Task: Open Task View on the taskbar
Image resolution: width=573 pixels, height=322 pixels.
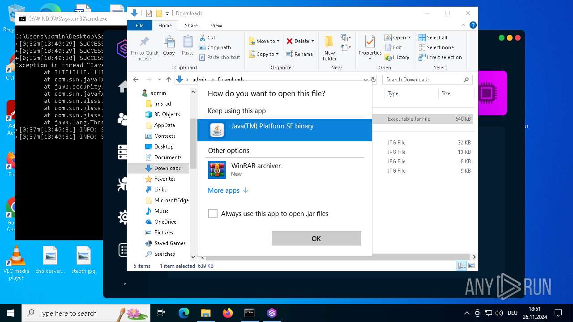Action: pyautogui.click(x=161, y=313)
